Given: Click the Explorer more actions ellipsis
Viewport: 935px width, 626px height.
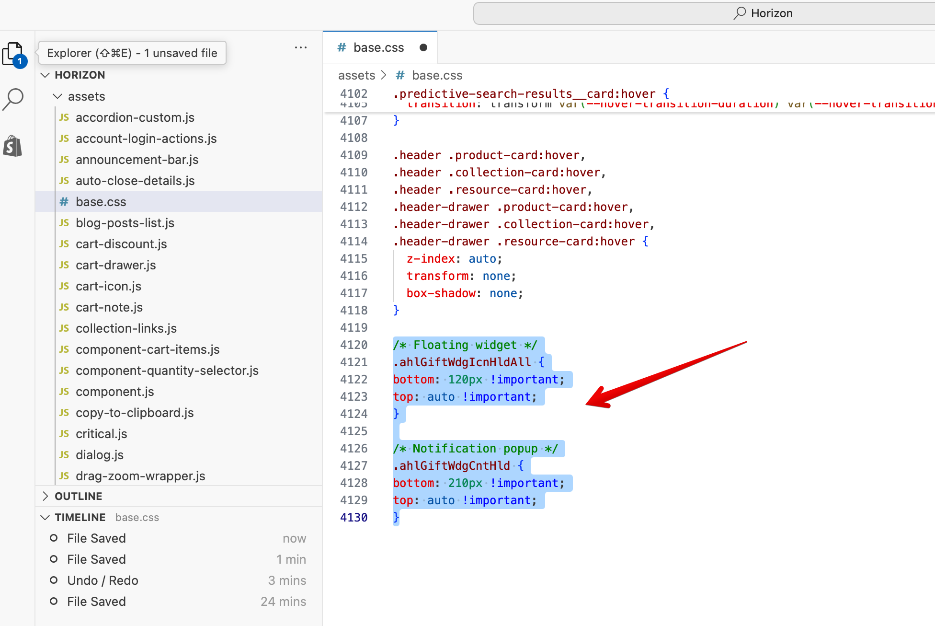Looking at the screenshot, I should click(x=301, y=47).
